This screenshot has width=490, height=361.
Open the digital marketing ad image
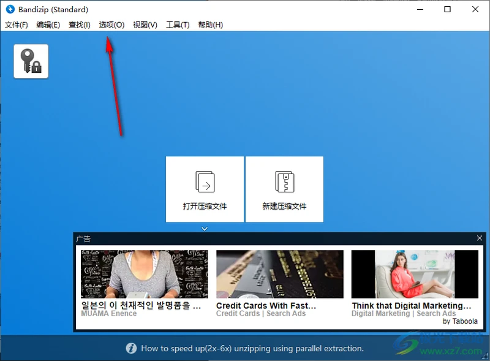click(415, 274)
